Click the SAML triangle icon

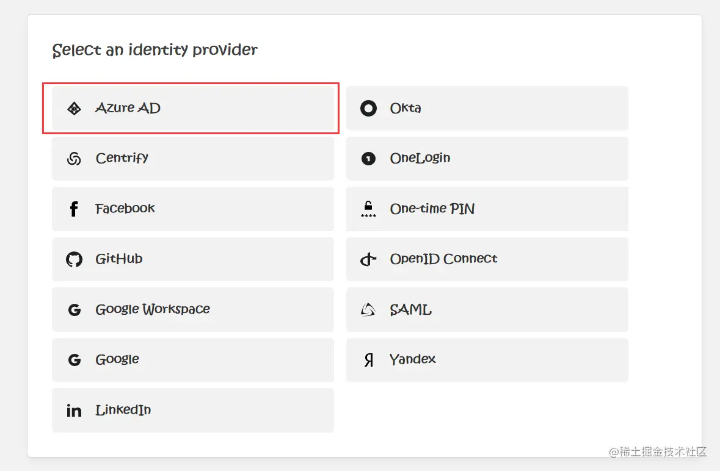pyautogui.click(x=368, y=310)
